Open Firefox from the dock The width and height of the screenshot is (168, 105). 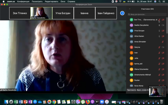click(x=88, y=102)
